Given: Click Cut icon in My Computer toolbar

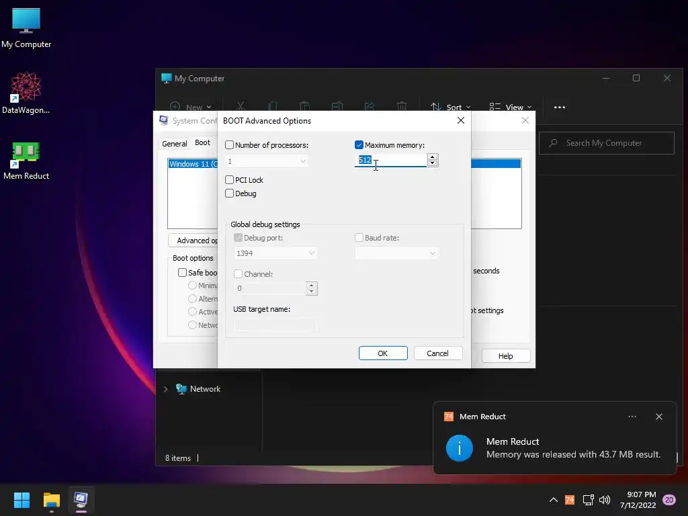Looking at the screenshot, I should (x=240, y=107).
